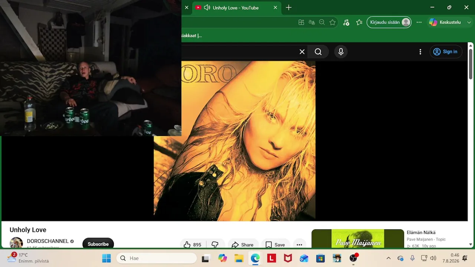Click the YouTube search magnifier button
The image size is (475, 267).
coord(318,52)
